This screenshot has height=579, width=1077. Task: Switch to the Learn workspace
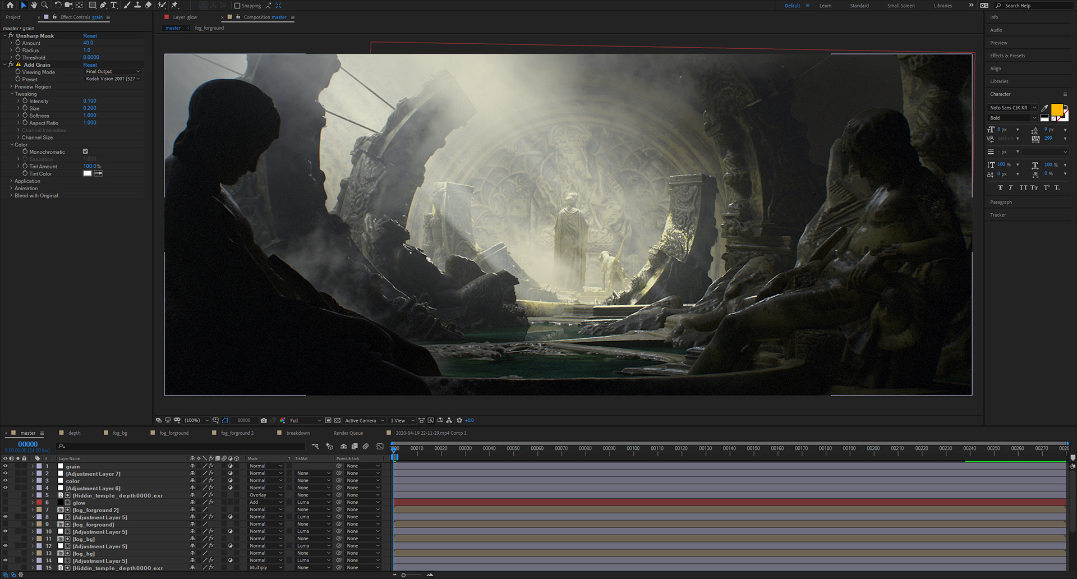[x=825, y=6]
